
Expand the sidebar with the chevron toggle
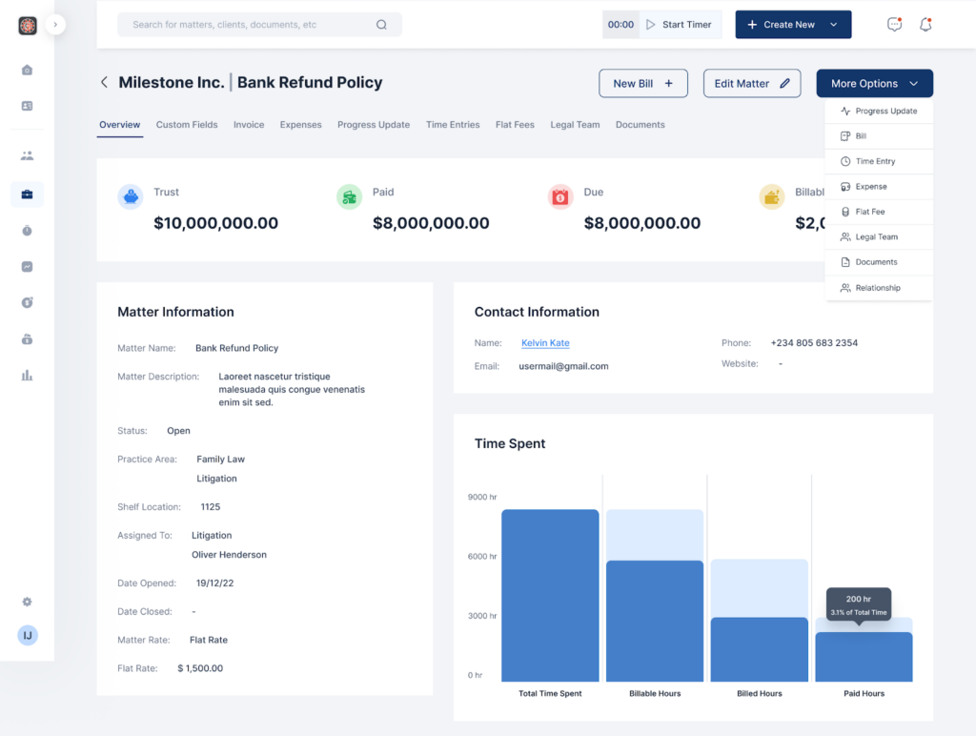coord(55,24)
